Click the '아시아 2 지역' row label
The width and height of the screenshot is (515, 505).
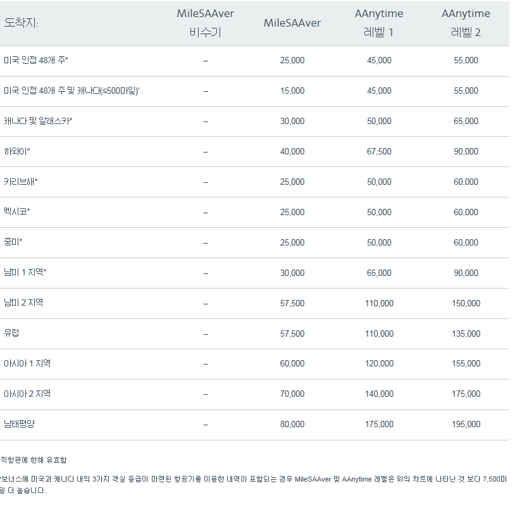tap(27, 394)
